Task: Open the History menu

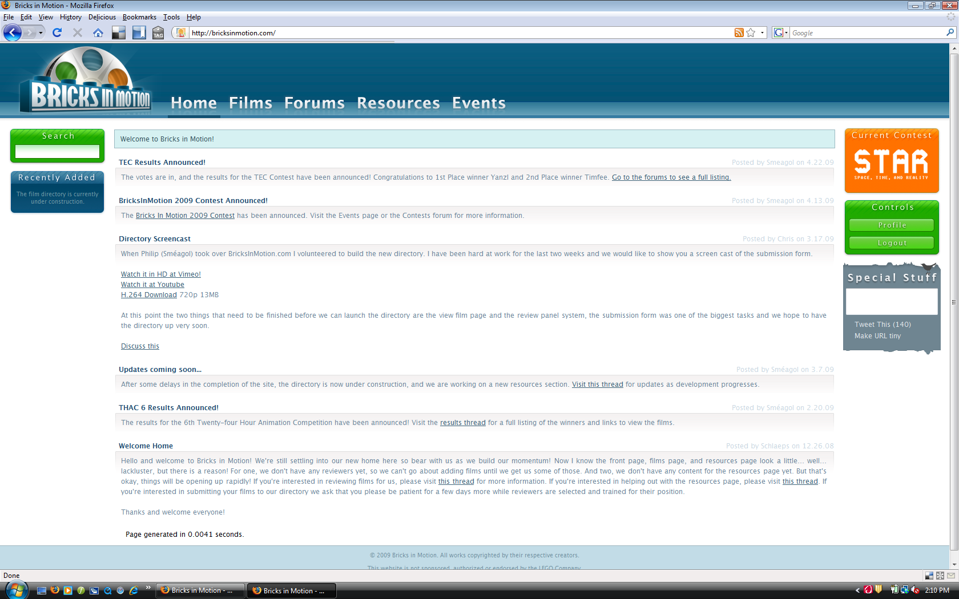Action: 71,17
